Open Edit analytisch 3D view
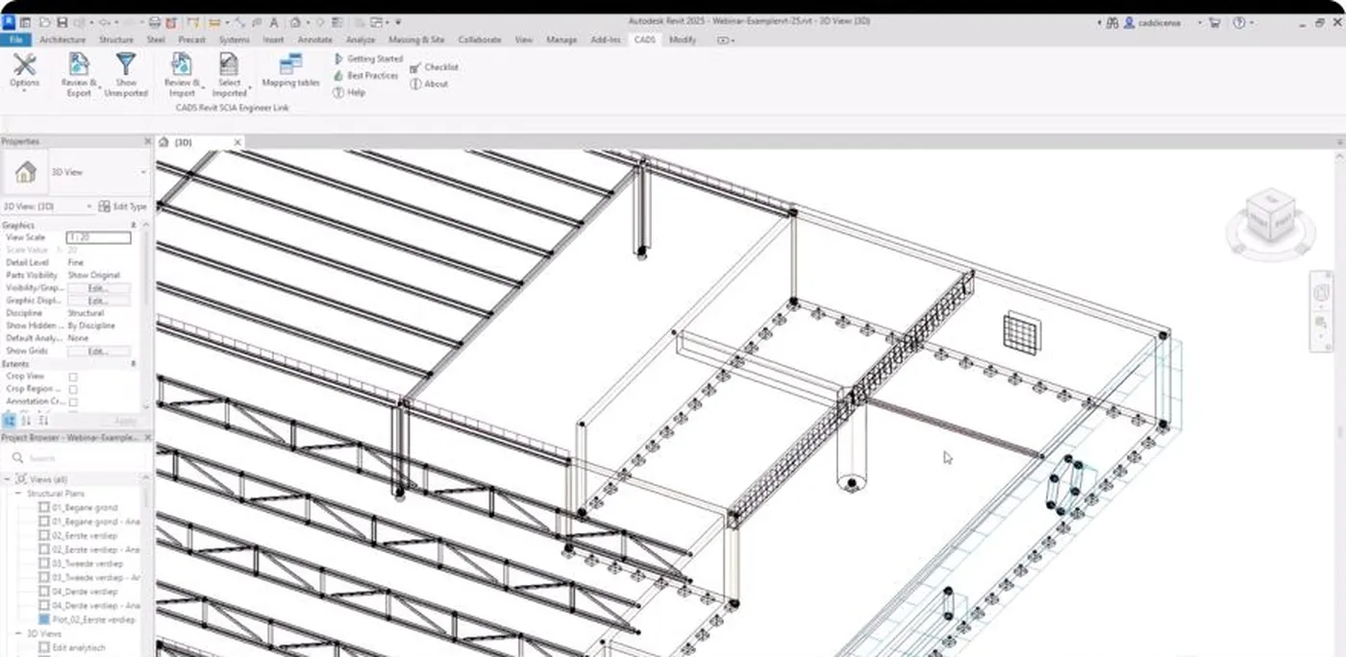 tap(77, 647)
